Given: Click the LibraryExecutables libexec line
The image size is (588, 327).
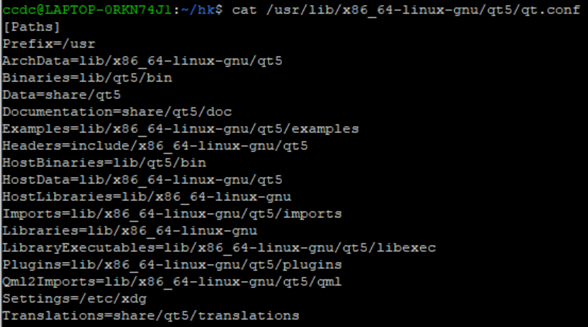Looking at the screenshot, I should point(219,248).
